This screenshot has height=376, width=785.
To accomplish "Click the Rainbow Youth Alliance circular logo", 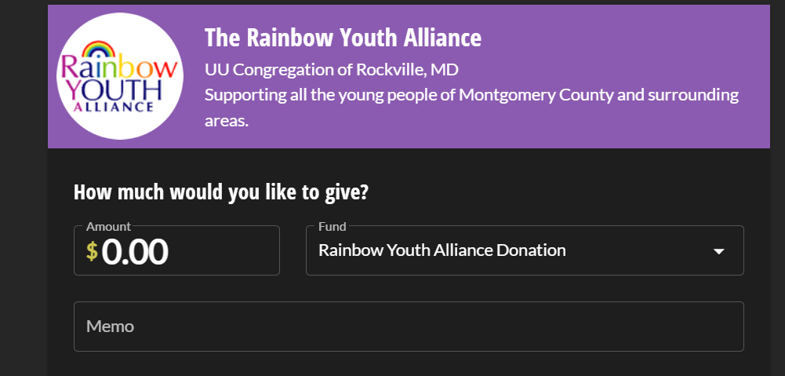I will click(x=119, y=76).
